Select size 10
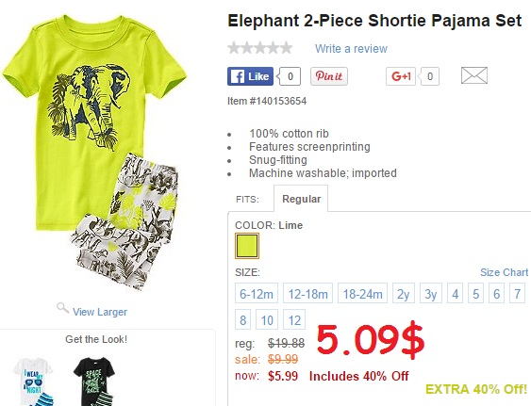531x406 pixels. pos(267,319)
